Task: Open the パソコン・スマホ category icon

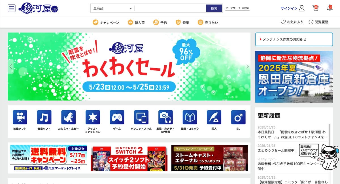Action: point(141,117)
